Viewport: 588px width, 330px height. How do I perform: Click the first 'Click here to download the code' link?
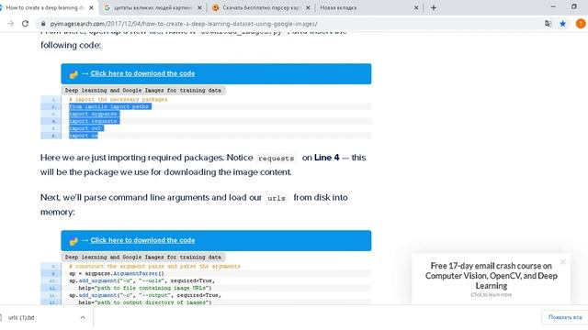click(142, 73)
